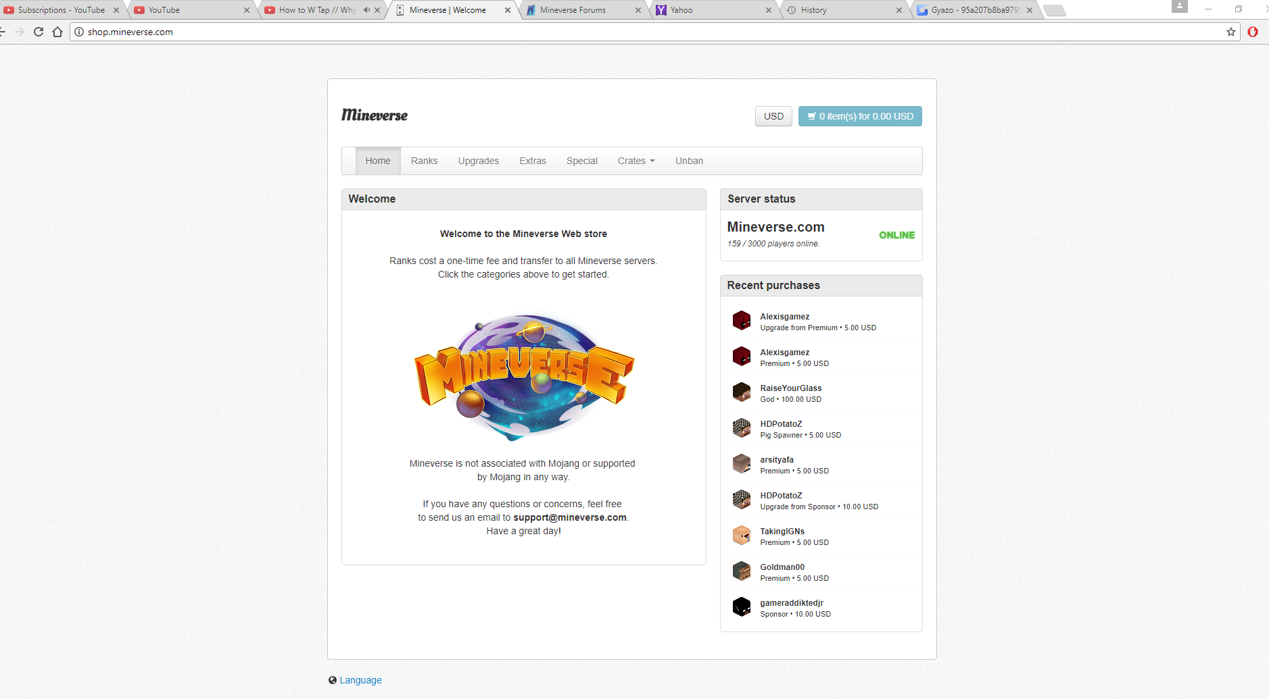The height and width of the screenshot is (699, 1269).
Task: Click 'Welcome to the Mineverse Web store' heading
Action: [523, 234]
